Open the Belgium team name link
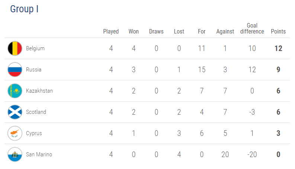 point(35,48)
